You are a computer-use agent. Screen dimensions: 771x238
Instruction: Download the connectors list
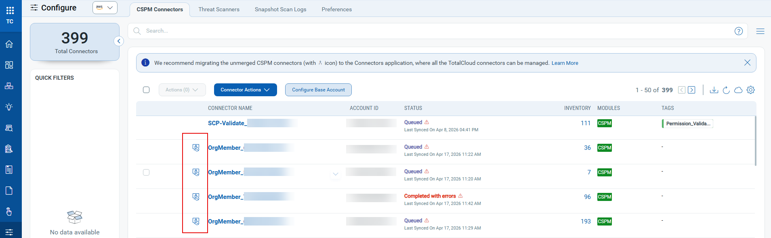(714, 90)
